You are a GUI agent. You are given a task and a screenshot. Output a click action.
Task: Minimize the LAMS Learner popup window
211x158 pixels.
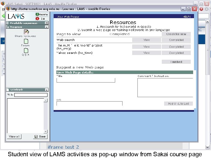pos(183,9)
